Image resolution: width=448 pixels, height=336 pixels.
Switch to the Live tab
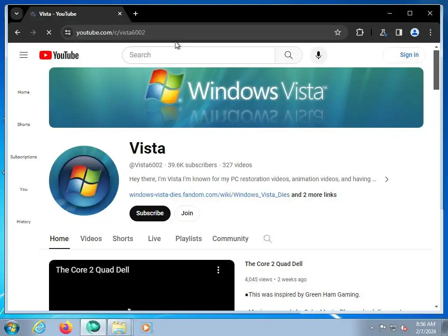(x=154, y=238)
